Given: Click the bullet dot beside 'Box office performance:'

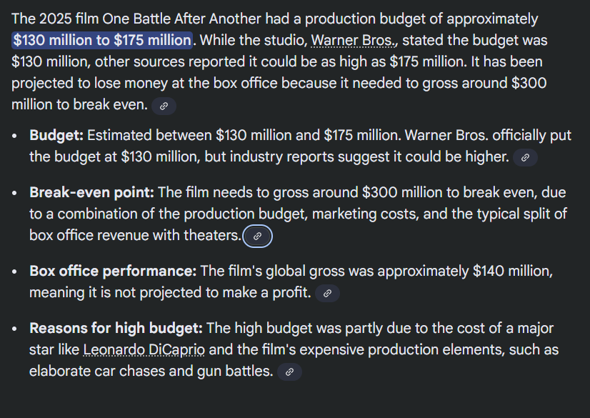Looking at the screenshot, I should 15,272.
